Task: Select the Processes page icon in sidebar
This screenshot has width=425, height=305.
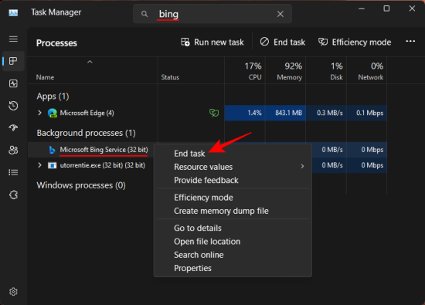Action: (x=13, y=61)
